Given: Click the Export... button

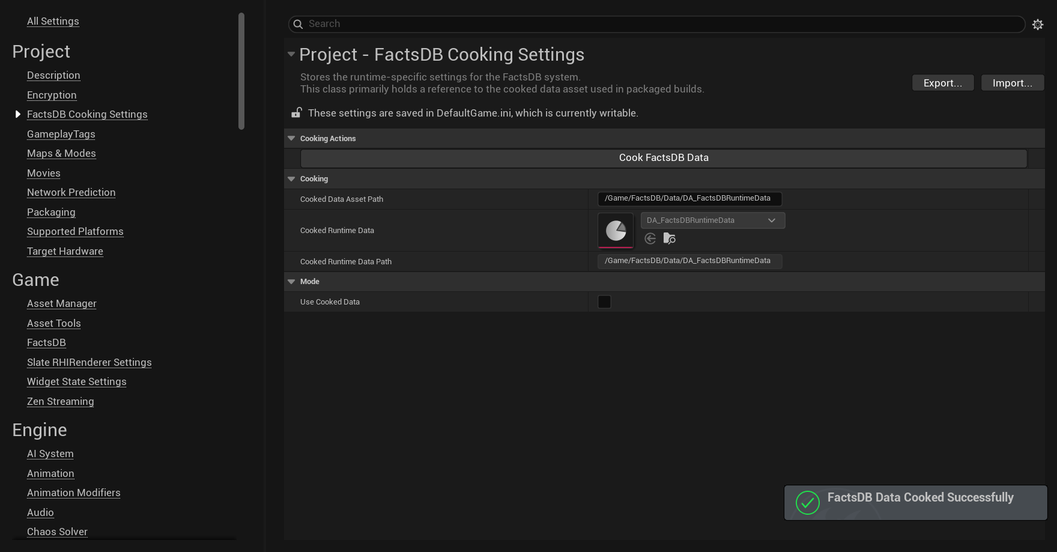Looking at the screenshot, I should coord(943,83).
